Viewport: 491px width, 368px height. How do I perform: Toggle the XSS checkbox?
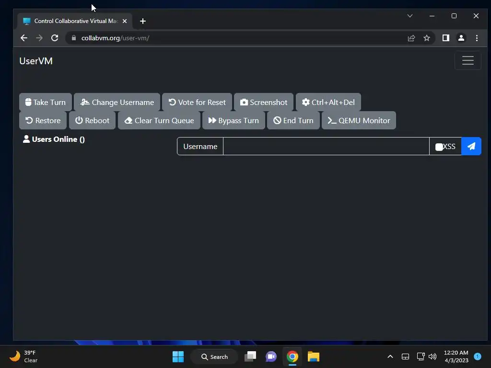(439, 147)
